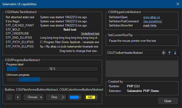Click the blue up arrow toolbar icon

coord(169,53)
